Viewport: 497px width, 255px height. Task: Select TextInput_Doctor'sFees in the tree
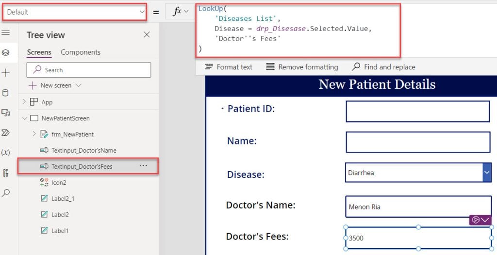click(x=88, y=166)
